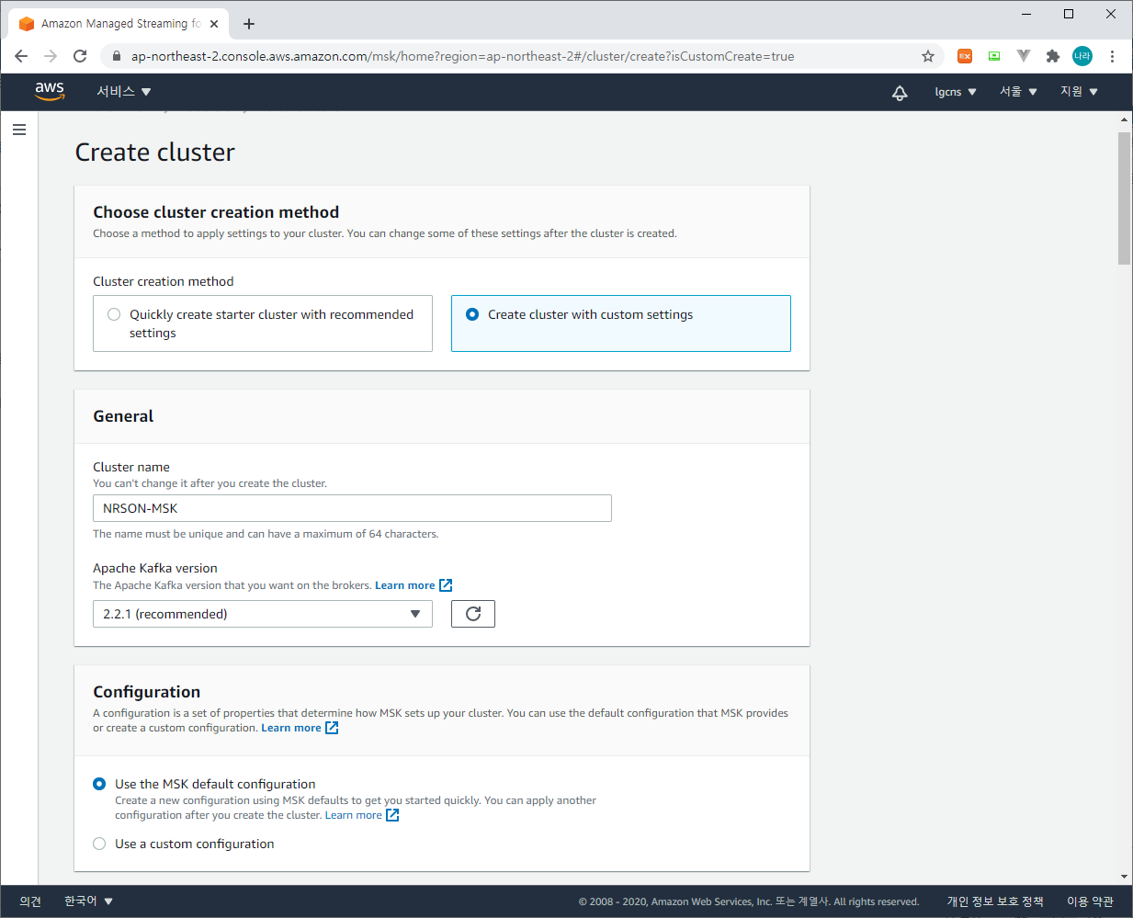Viewport: 1133px width, 918px height.
Task: Open the 지원 support dropdown
Action: coord(1079,92)
